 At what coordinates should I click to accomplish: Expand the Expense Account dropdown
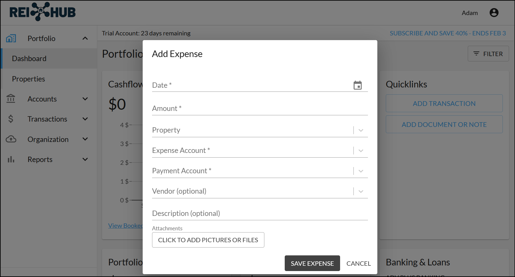pos(361,151)
